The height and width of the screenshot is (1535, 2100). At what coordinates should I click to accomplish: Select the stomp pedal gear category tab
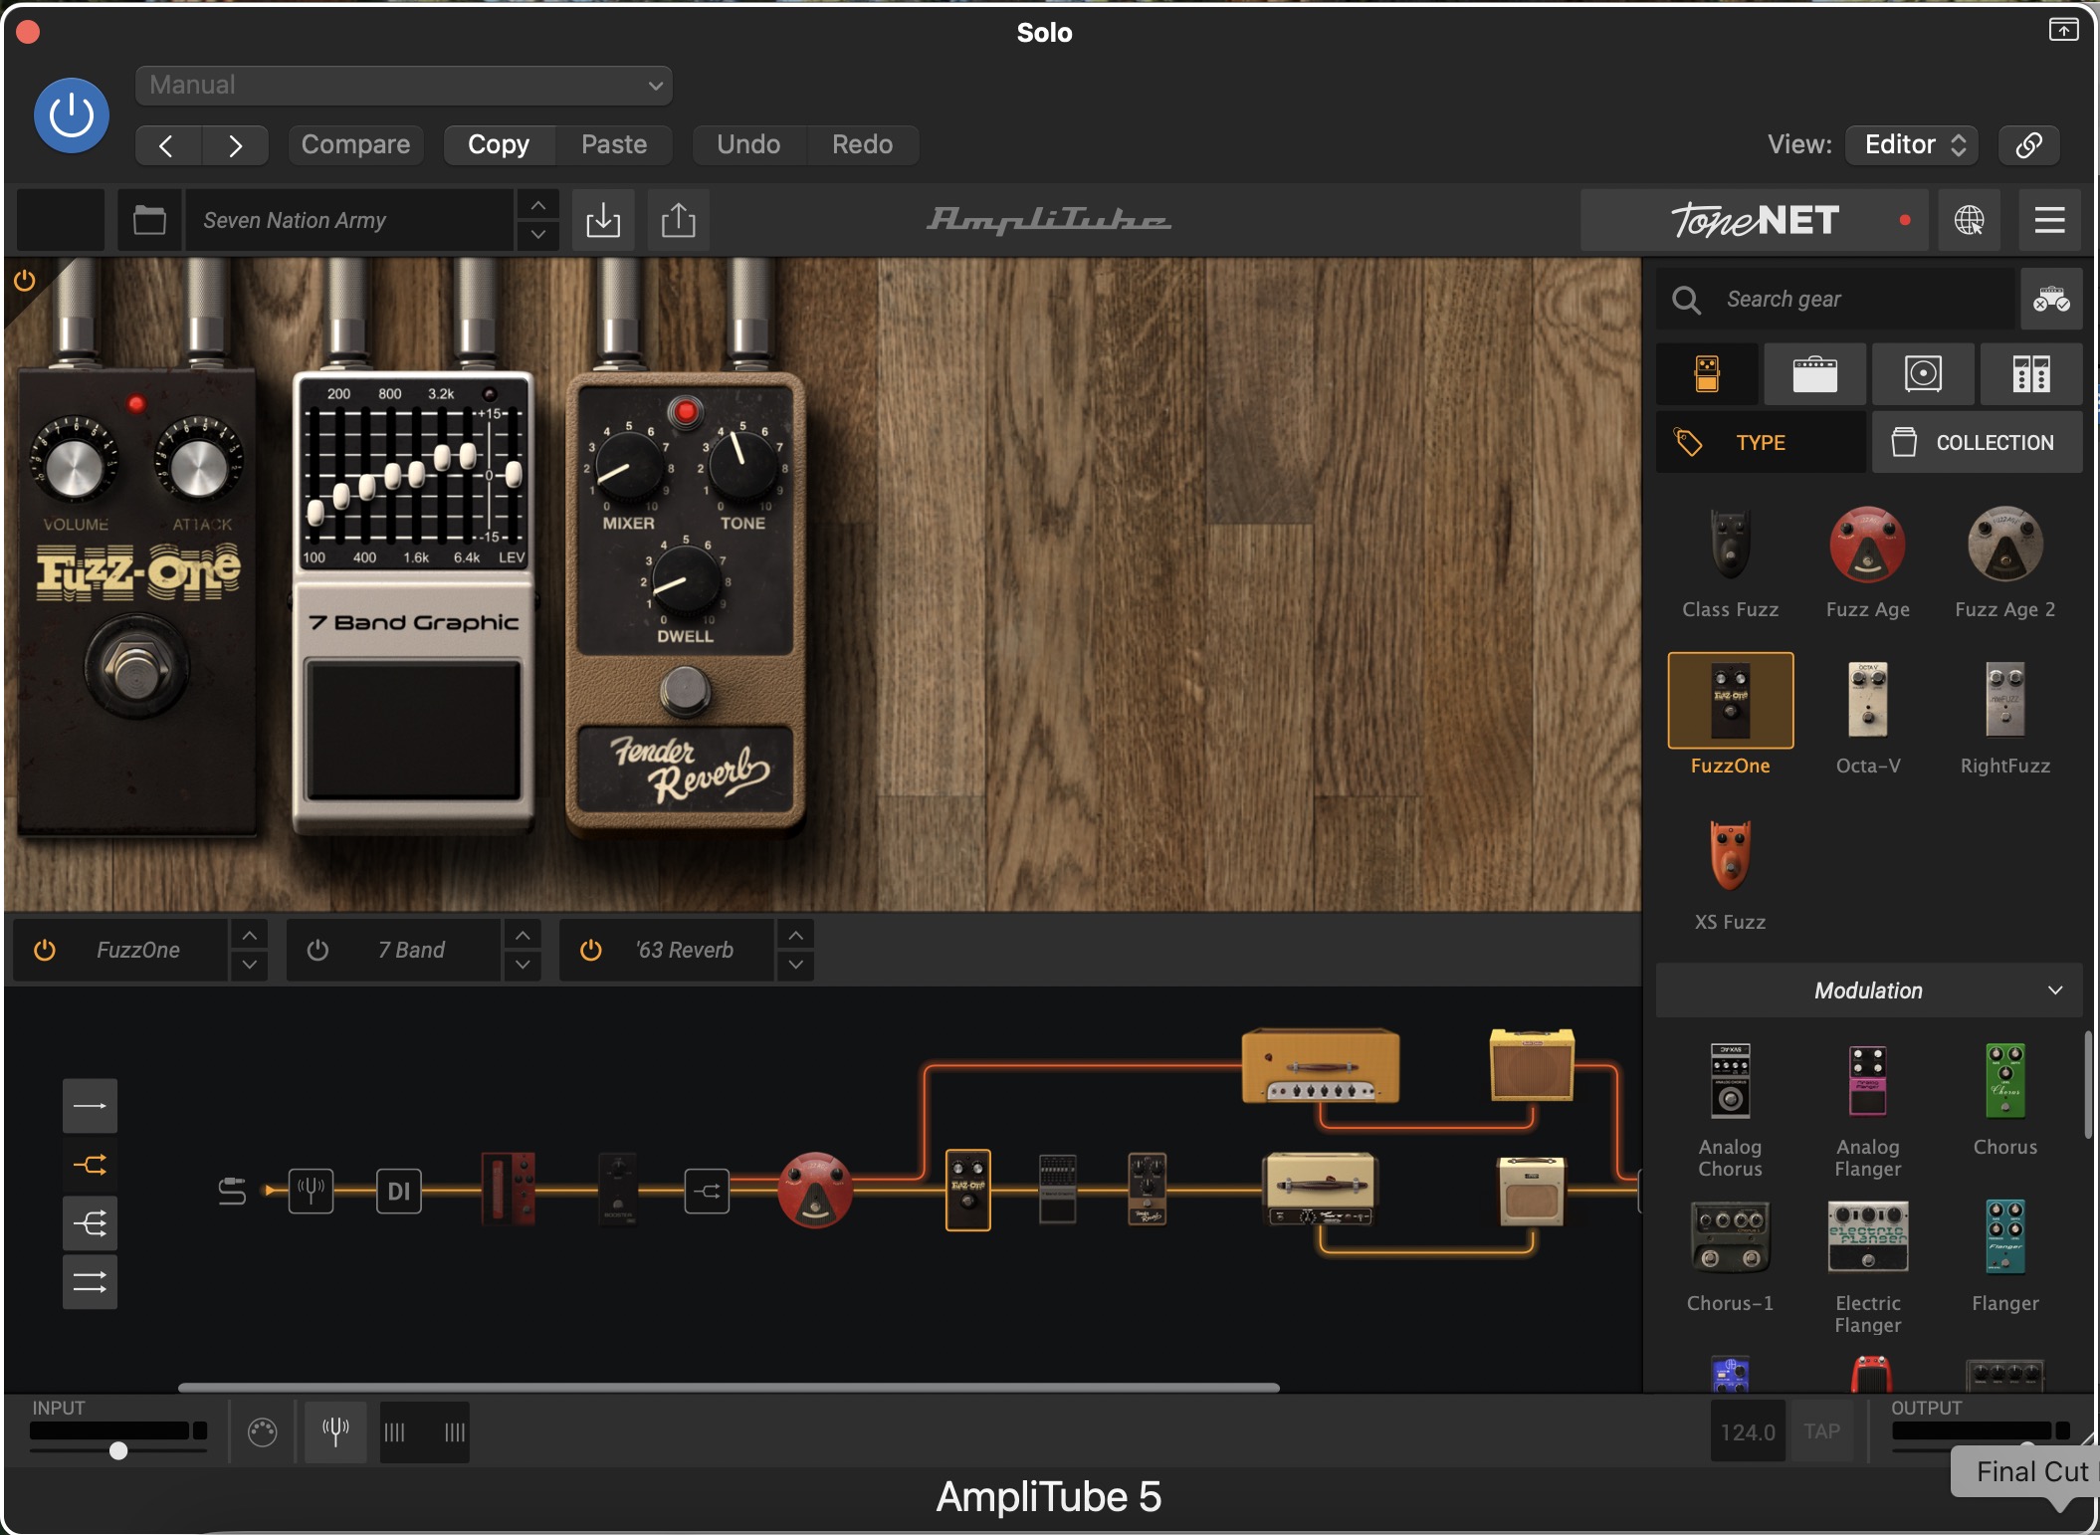1707,374
